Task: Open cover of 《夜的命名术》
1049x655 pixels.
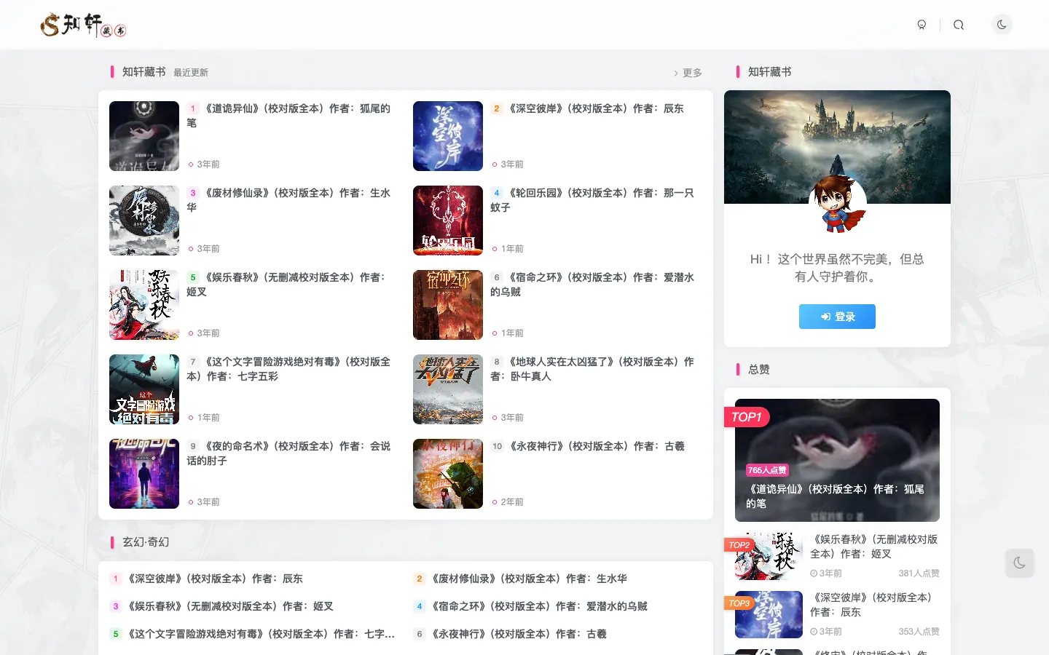Action: pyautogui.click(x=144, y=474)
